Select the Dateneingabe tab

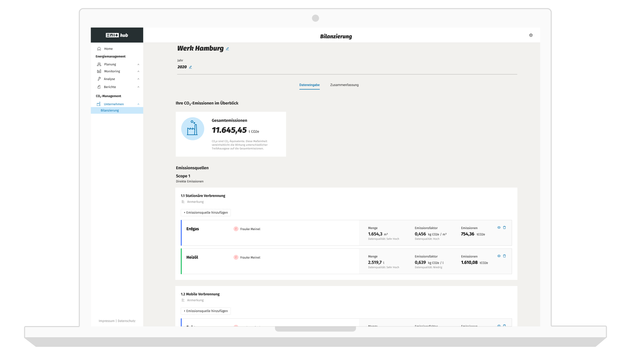point(309,85)
